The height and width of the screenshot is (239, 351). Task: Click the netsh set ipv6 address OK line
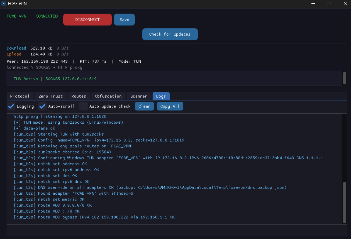click(x=56, y=170)
